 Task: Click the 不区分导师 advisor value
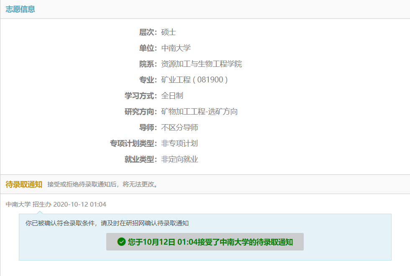click(179, 128)
